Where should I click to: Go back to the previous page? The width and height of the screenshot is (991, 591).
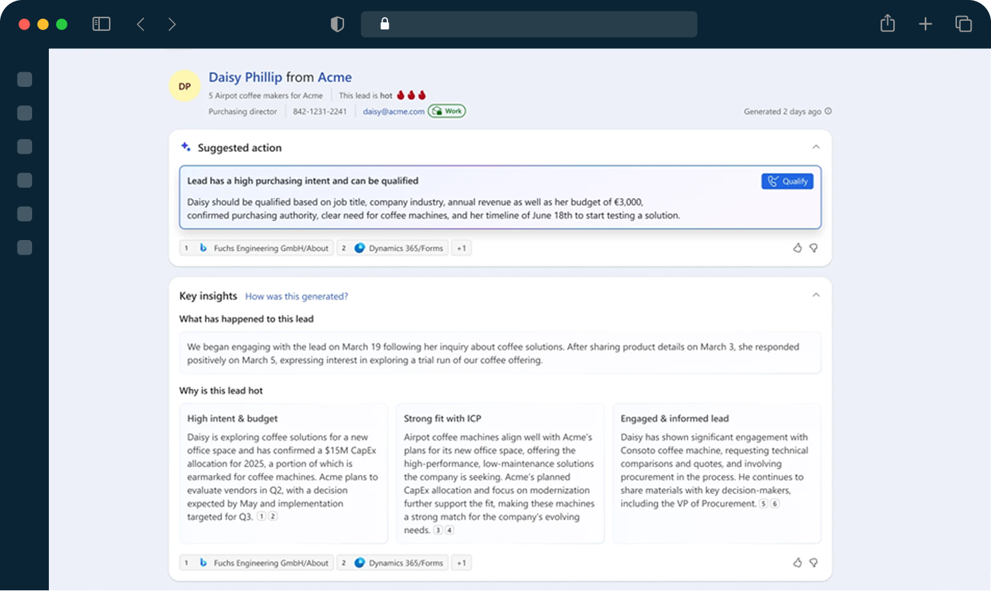[x=141, y=24]
